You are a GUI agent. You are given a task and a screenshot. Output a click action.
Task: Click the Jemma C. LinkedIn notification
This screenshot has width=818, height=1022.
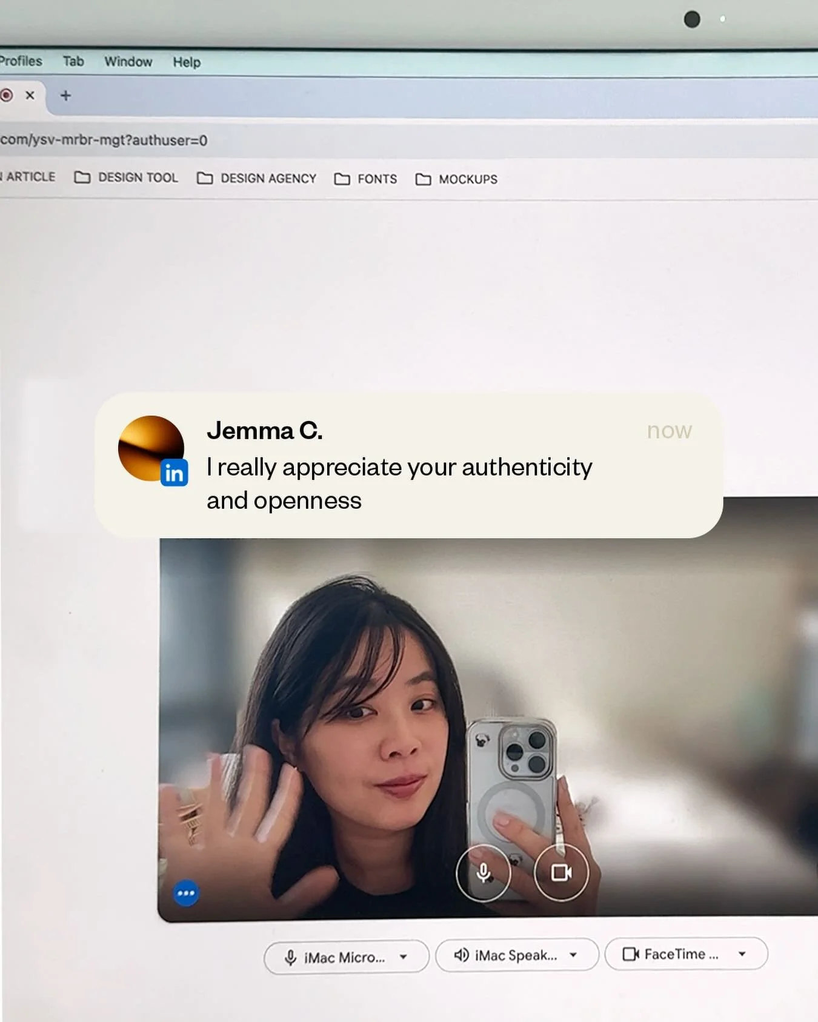pos(409,465)
